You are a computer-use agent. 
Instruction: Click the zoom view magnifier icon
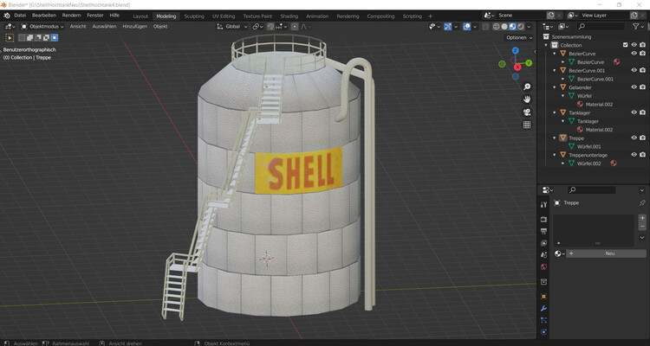(x=527, y=86)
